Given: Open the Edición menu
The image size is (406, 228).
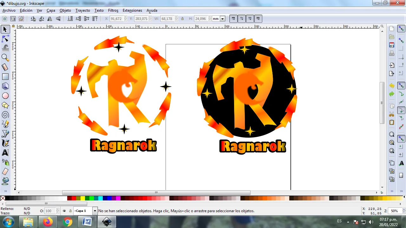Looking at the screenshot, I should [26, 10].
